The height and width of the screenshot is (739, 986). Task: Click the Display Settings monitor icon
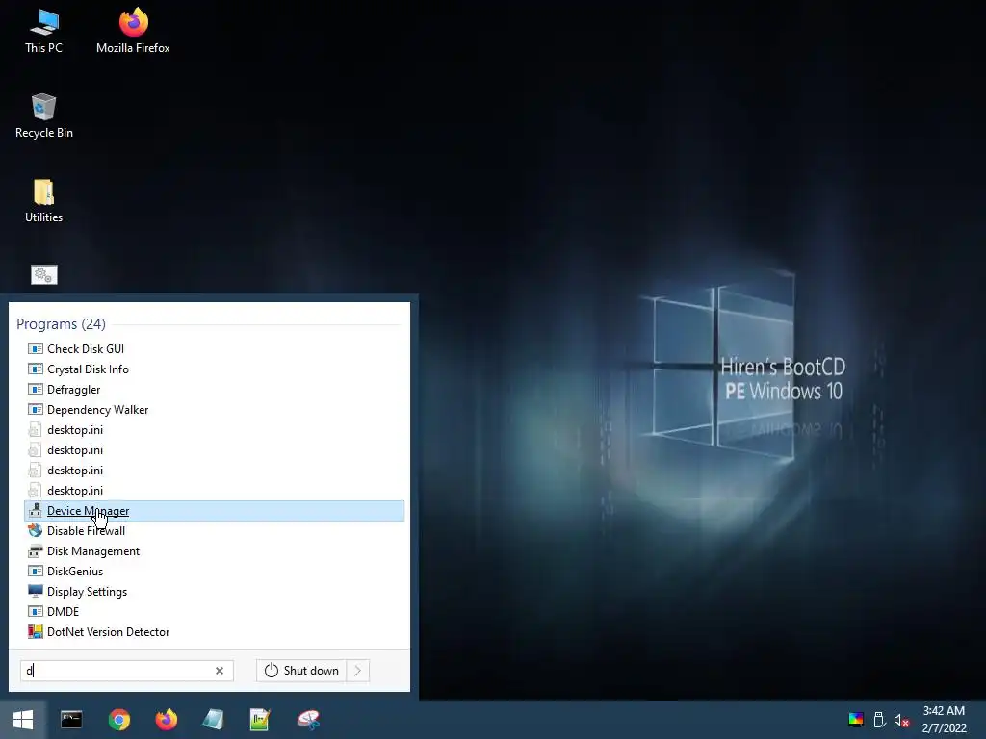36,592
